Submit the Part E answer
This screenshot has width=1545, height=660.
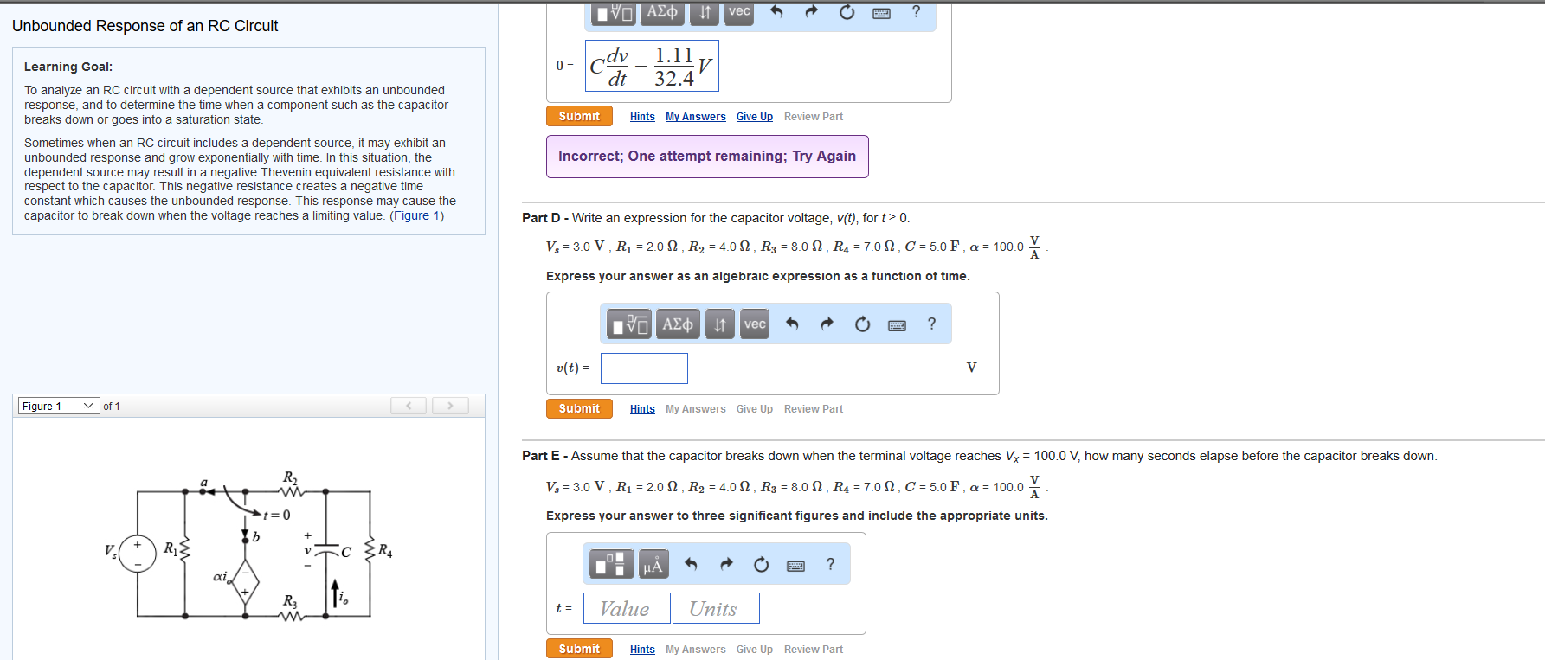[579, 649]
